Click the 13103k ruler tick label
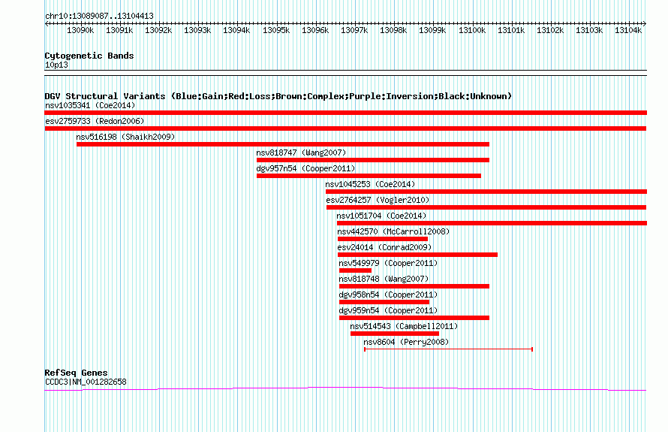The image size is (668, 432). (589, 30)
